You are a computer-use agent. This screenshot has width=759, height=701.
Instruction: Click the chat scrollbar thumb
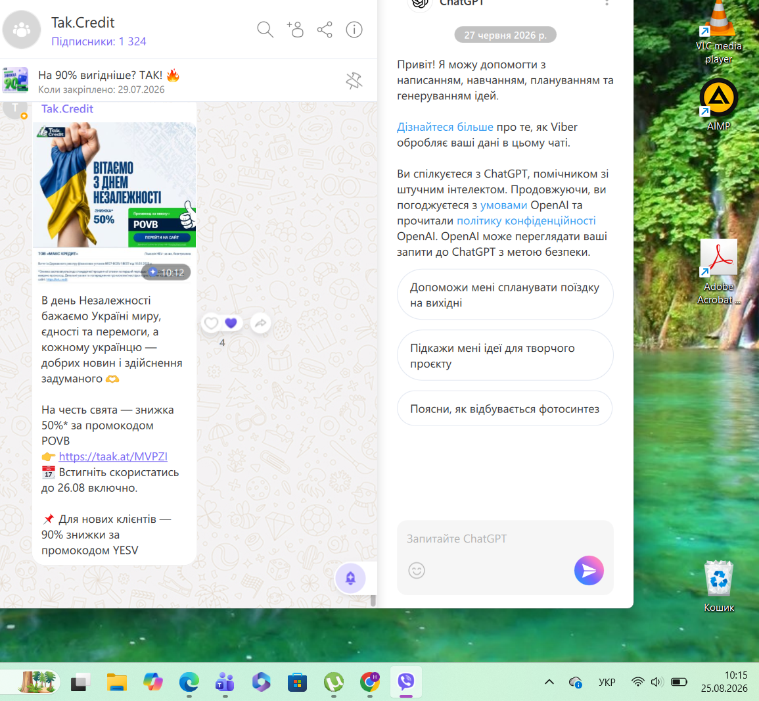(x=373, y=600)
